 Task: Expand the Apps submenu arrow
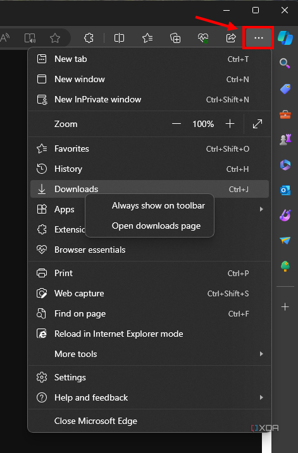click(x=261, y=209)
